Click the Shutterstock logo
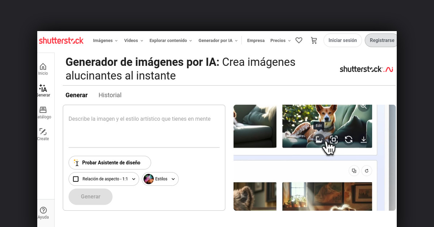Viewport: 434px width, 227px height. [61, 40]
